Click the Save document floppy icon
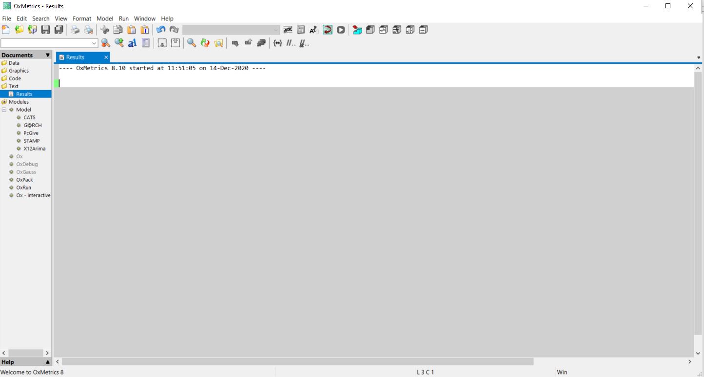Screen dimensions: 704x377 (45, 30)
